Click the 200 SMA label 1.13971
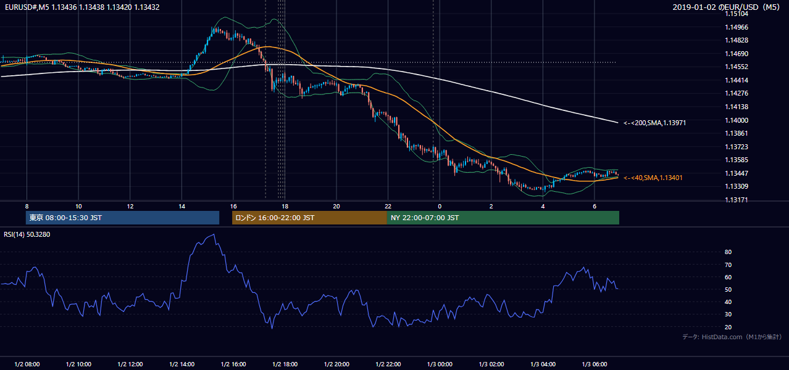789x370 pixels. 654,123
